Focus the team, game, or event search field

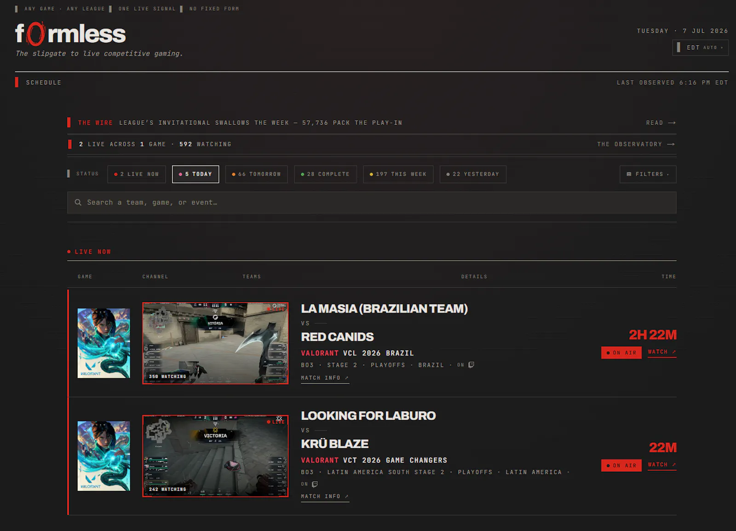pos(372,203)
